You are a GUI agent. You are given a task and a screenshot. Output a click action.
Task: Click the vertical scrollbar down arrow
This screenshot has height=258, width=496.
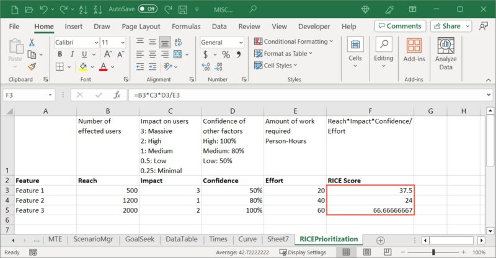coord(490,231)
